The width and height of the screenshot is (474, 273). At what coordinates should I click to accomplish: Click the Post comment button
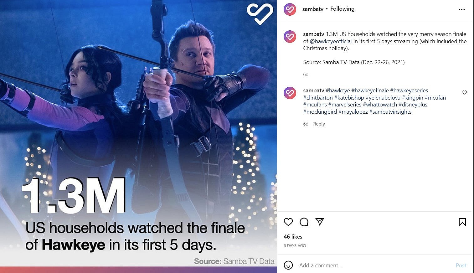(461, 265)
